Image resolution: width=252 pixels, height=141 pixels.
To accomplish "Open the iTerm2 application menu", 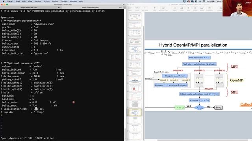I will click(10, 2).
